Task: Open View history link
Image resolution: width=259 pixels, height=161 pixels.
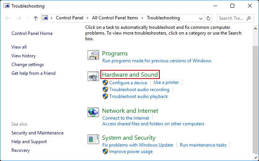Action: (x=24, y=56)
